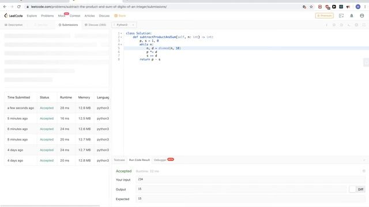Click the Memory column header

point(84,97)
